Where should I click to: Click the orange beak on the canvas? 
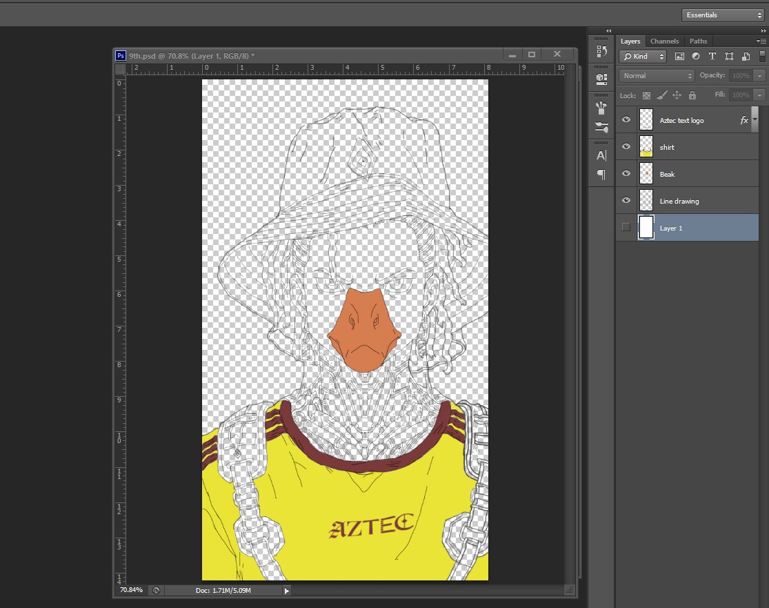tap(364, 331)
